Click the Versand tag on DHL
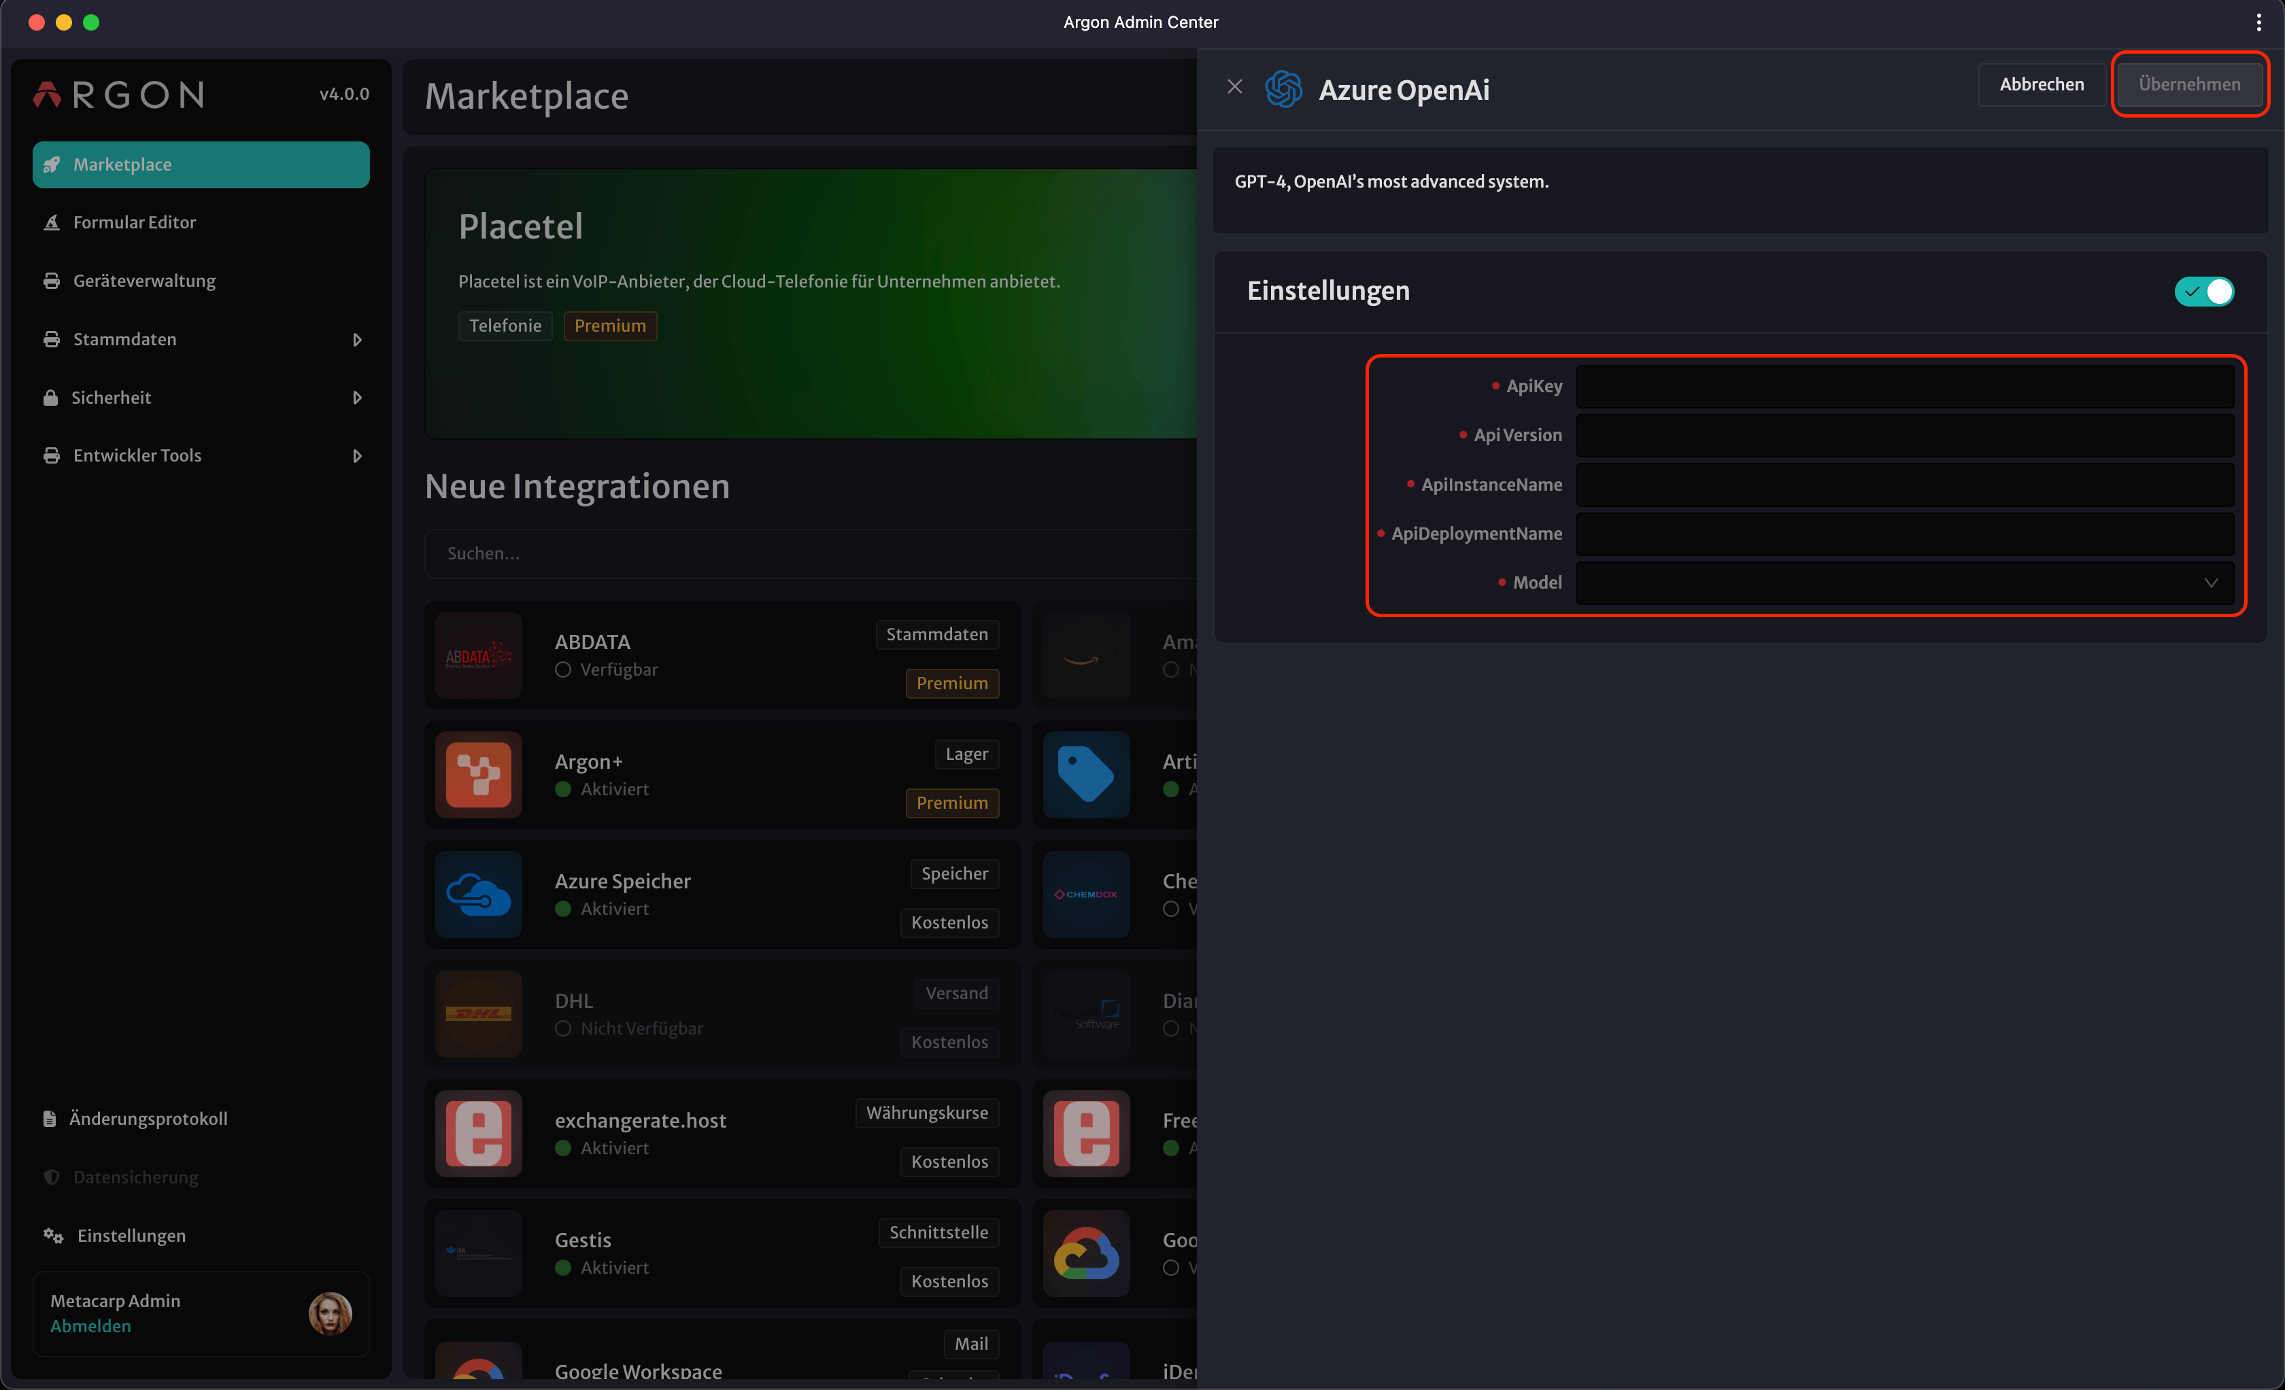 [956, 992]
